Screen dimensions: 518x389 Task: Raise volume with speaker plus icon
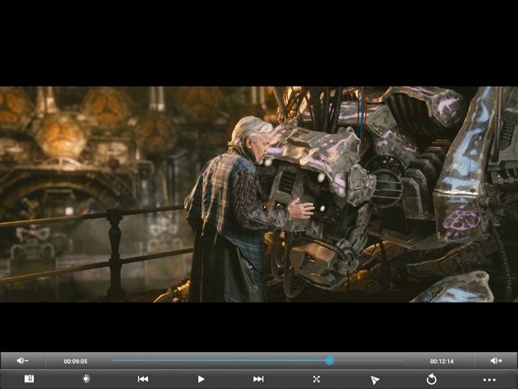496,360
